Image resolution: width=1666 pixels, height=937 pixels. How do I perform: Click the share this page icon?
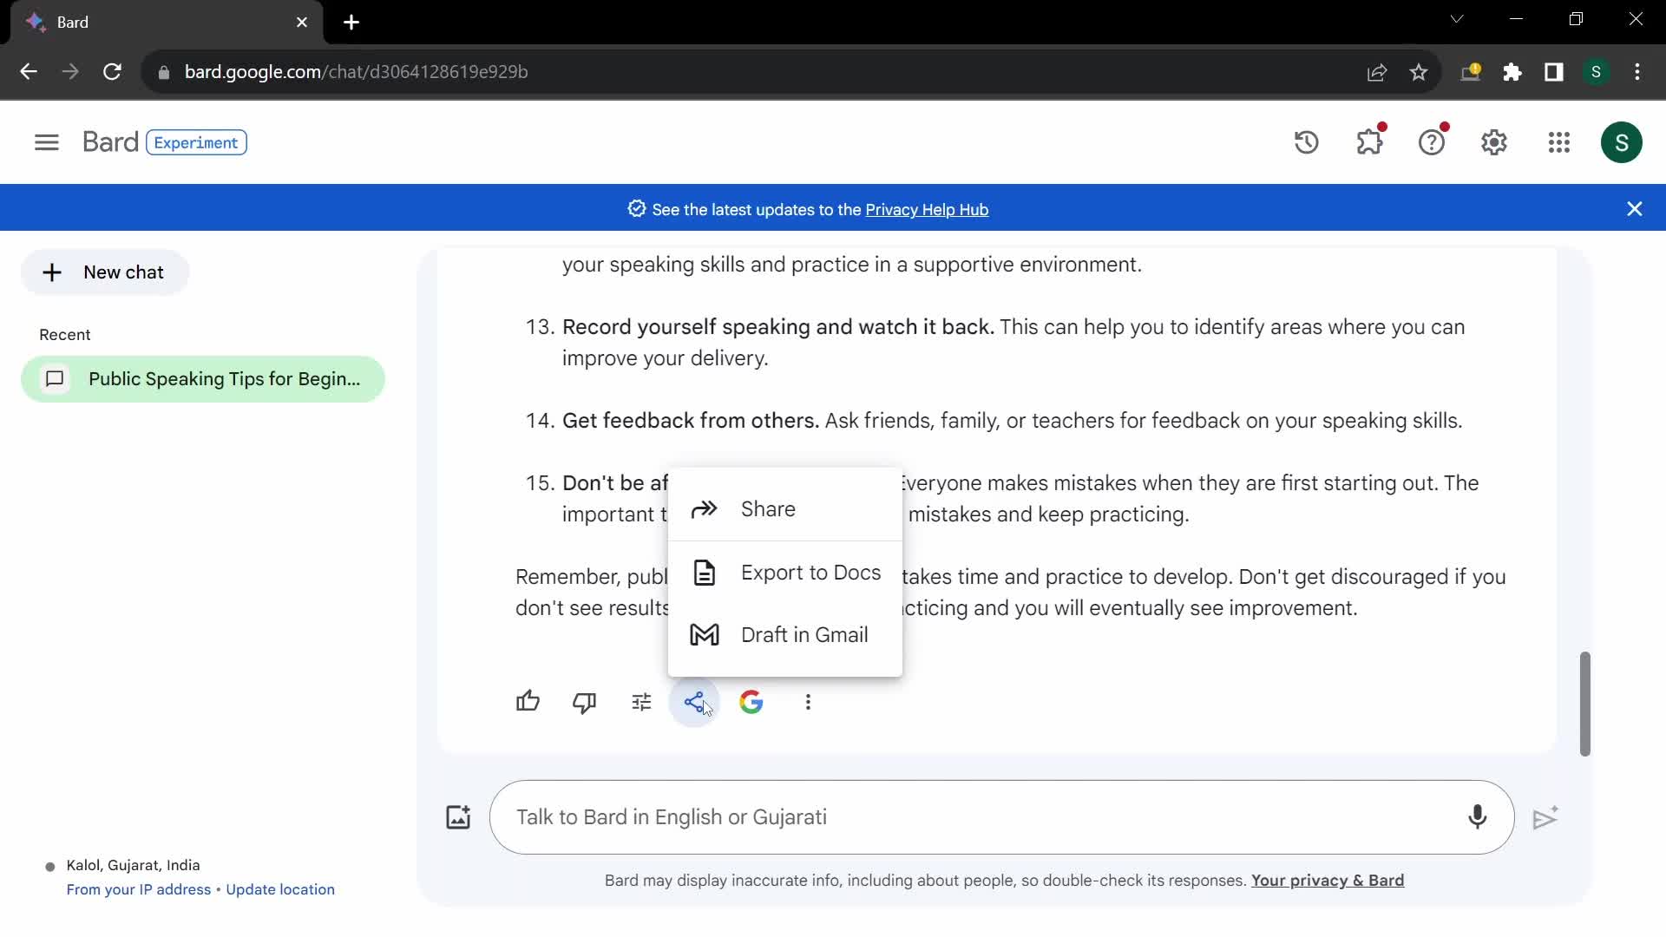click(1377, 72)
